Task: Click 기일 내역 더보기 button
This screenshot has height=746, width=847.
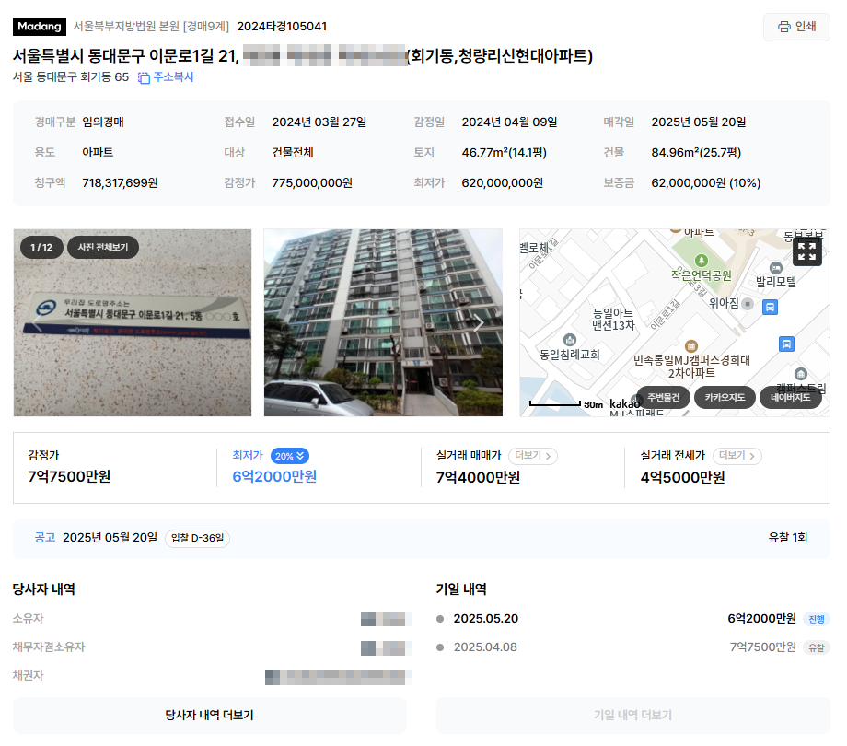Action: 633,716
